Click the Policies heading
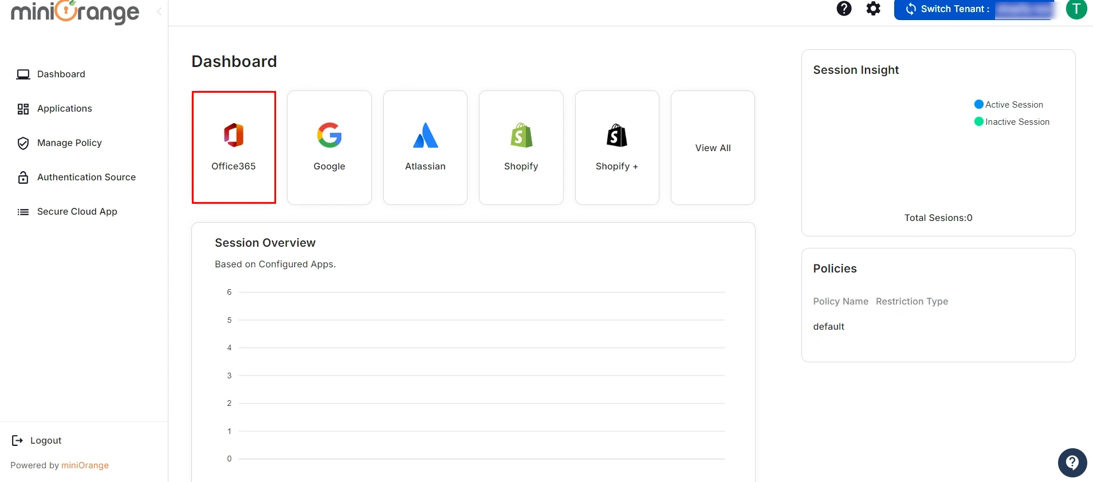Viewport: 1093px width, 482px height. pyautogui.click(x=835, y=268)
